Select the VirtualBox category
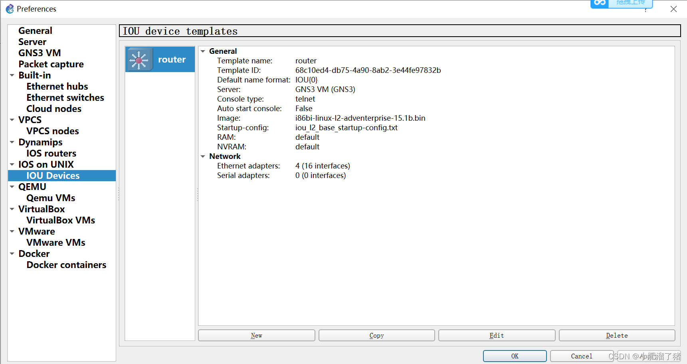This screenshot has width=687, height=364. [x=42, y=209]
